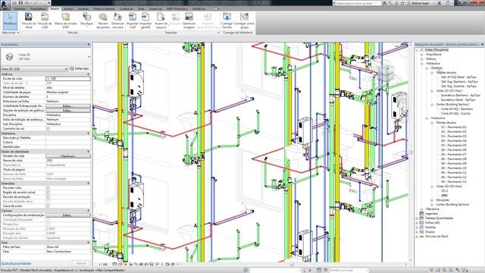Open Gerenciar imagens tool

point(189,20)
